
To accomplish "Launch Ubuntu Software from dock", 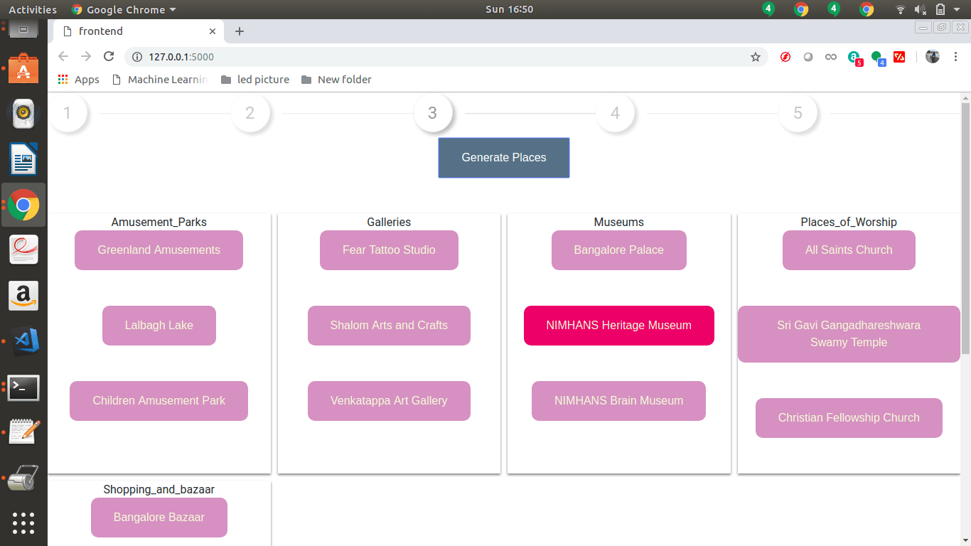I will pos(23,69).
